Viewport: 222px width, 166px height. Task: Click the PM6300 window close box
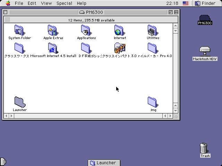pos(6,12)
